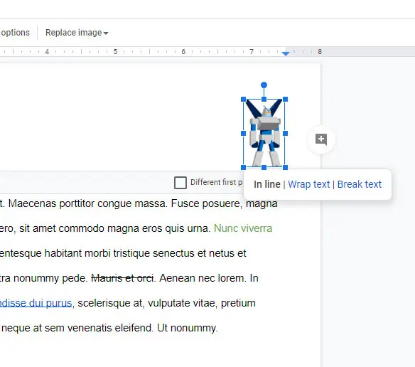The width and height of the screenshot is (415, 367).
Task: Click the text 'habitant morbi tristique senectus'
Action: 119,253
